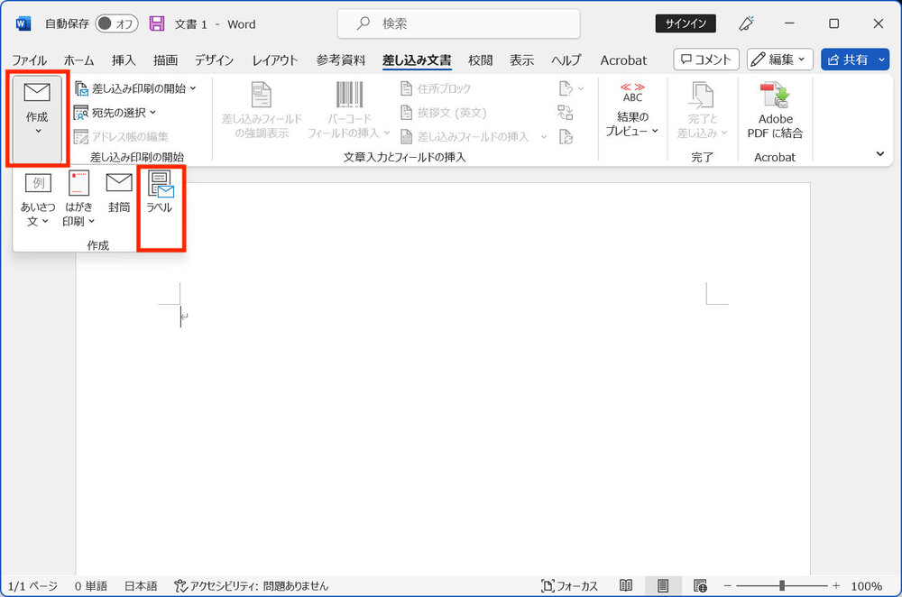Switch to the 表示 tab
The width and height of the screenshot is (902, 597).
point(521,60)
